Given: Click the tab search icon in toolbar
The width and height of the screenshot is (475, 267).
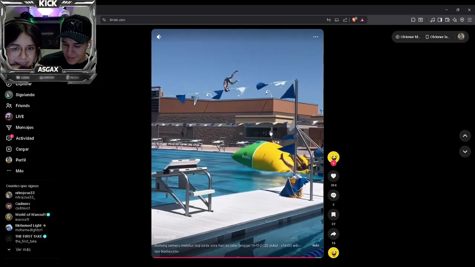Looking at the screenshot, I should point(420,20).
